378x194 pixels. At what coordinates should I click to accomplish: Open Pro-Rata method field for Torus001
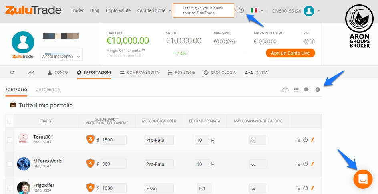coord(159,140)
